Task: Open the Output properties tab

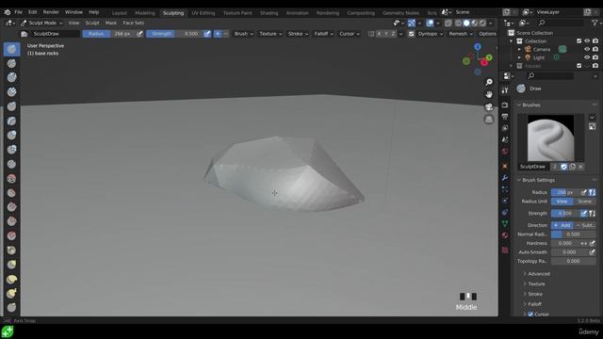Action: click(x=505, y=117)
